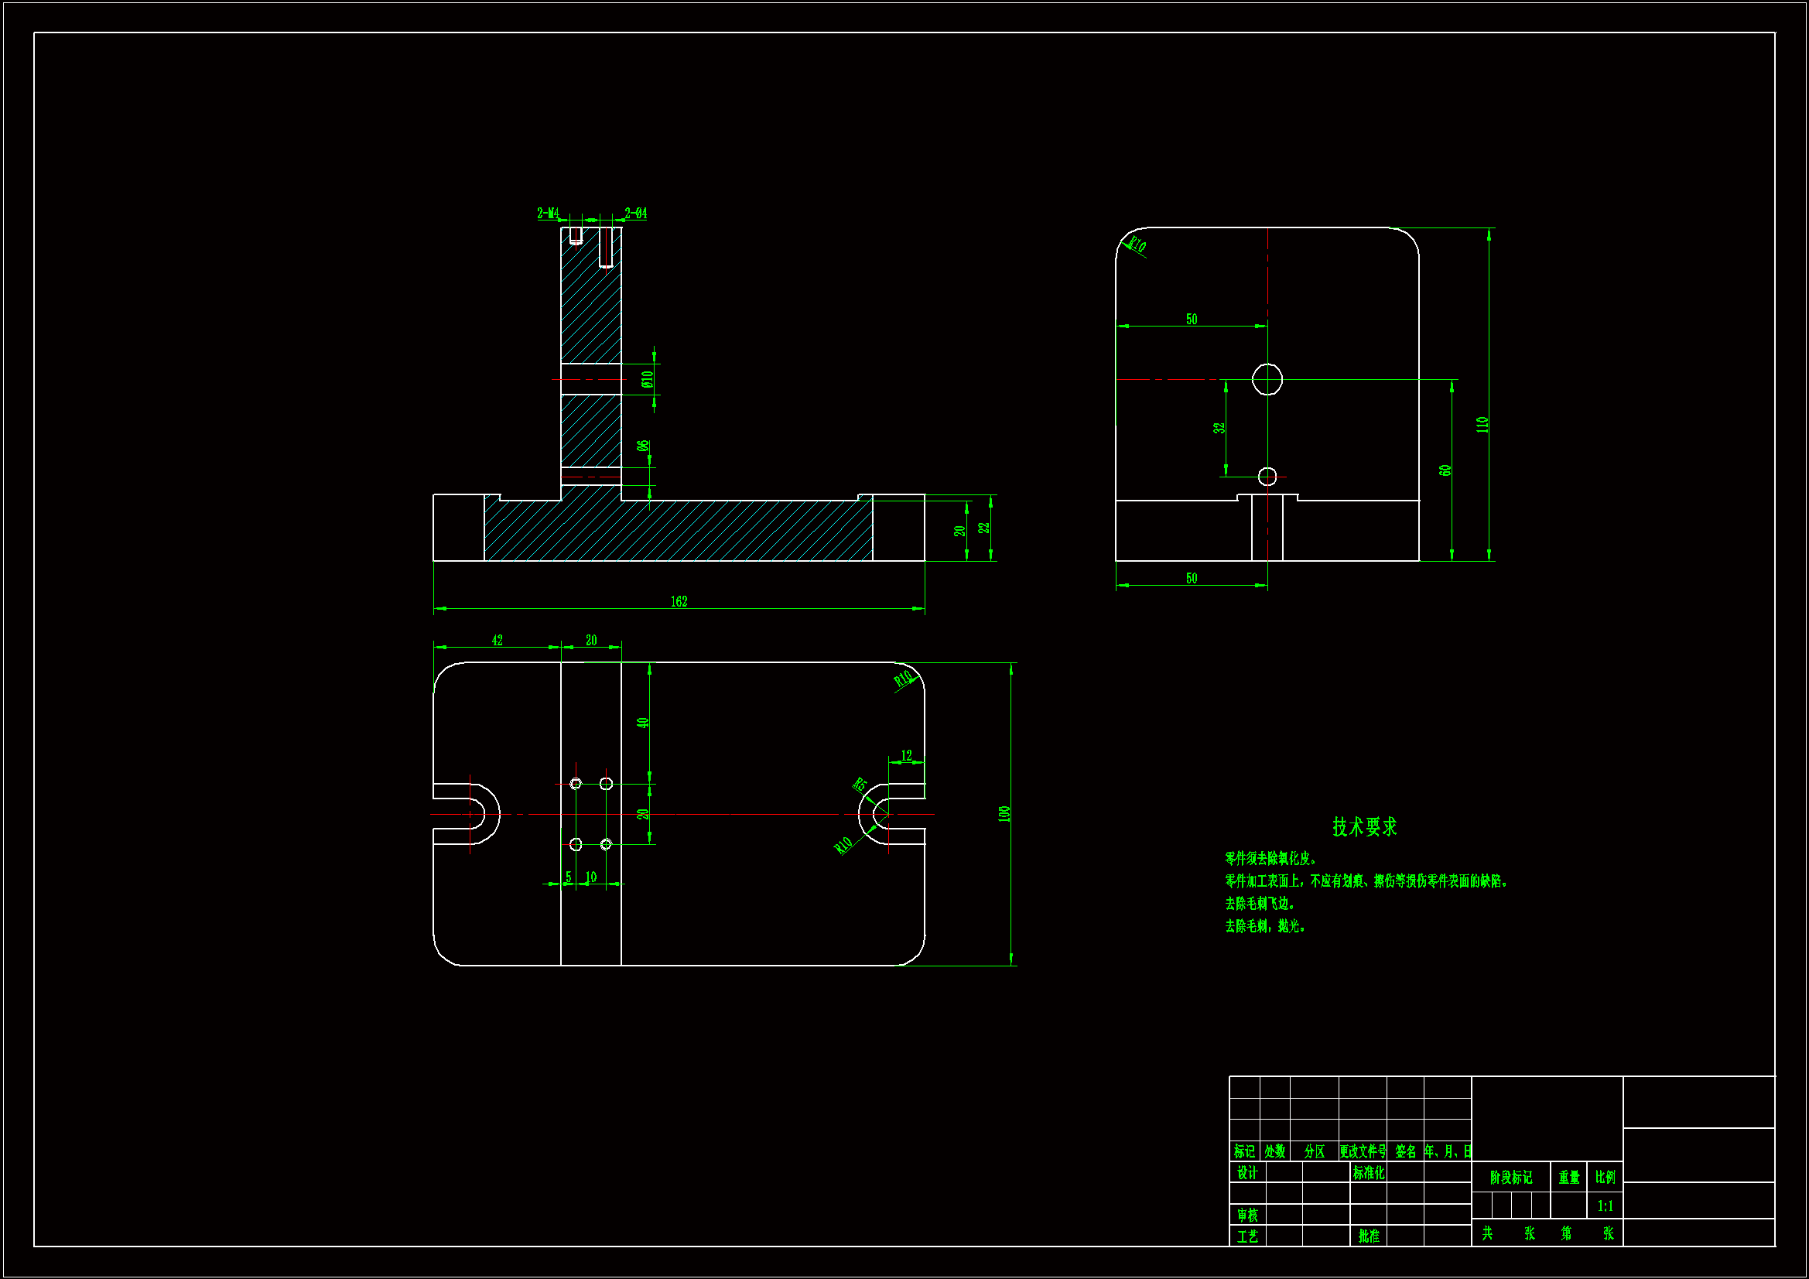Click the 更改文件号 header cell
Screen dimensions: 1809x1279
tap(1363, 1151)
